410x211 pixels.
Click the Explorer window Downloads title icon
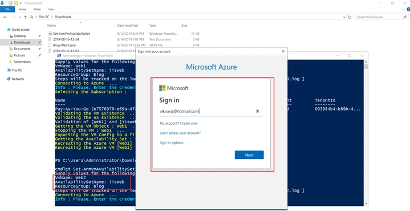[2, 3]
